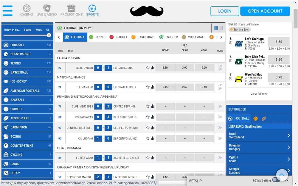Viewport: 298px width, 186px height.
Task: Show +43 more markets for Le Mans match
Action: [220, 87]
